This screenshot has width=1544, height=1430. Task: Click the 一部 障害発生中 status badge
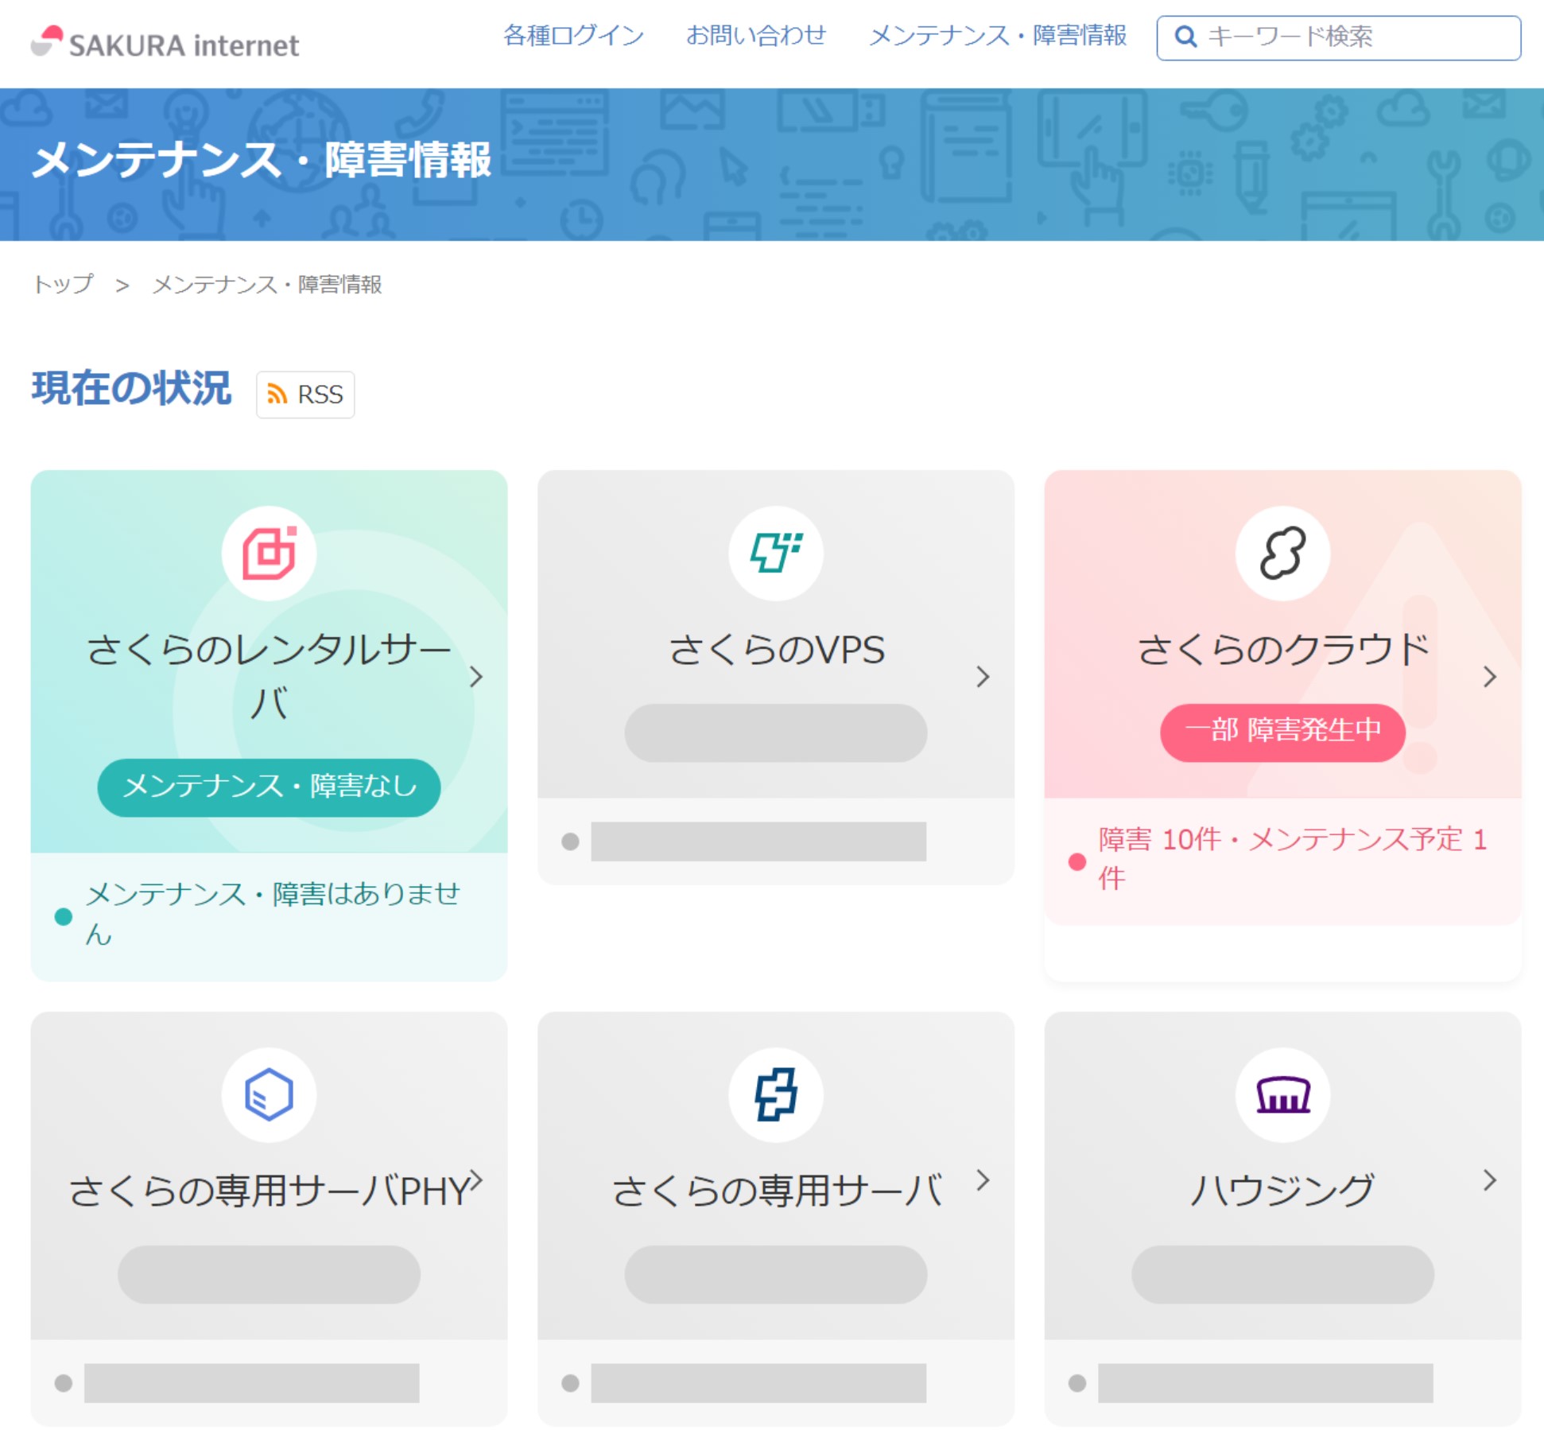1282,732
